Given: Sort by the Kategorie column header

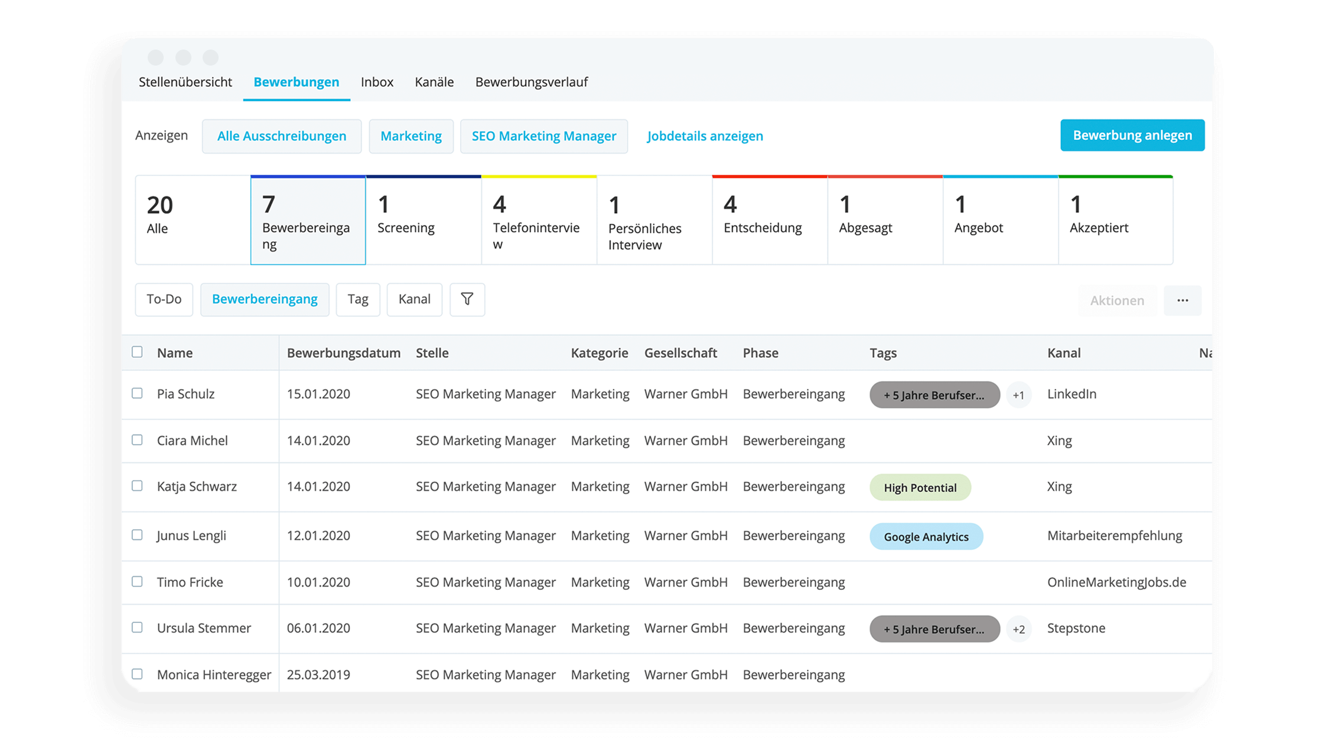Looking at the screenshot, I should coord(600,353).
